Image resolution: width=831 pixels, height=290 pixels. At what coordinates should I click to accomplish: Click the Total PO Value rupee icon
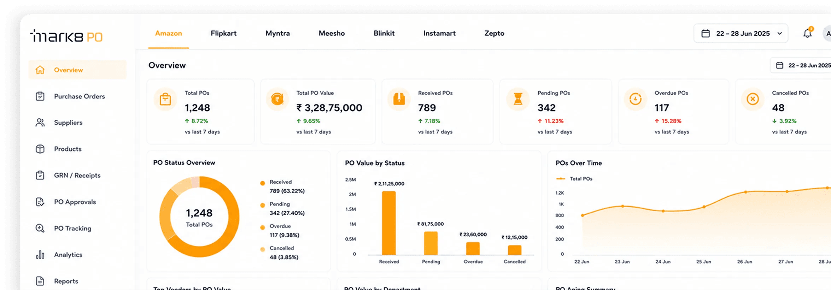pyautogui.click(x=277, y=99)
